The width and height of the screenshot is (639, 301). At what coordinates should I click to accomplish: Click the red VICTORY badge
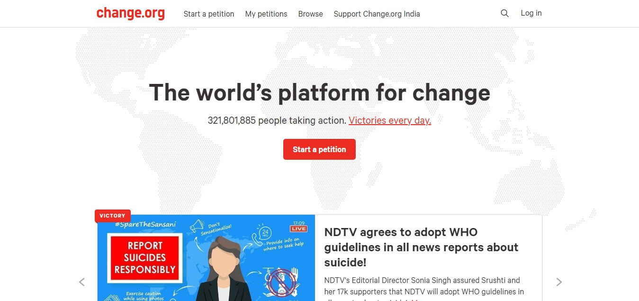[x=113, y=216]
